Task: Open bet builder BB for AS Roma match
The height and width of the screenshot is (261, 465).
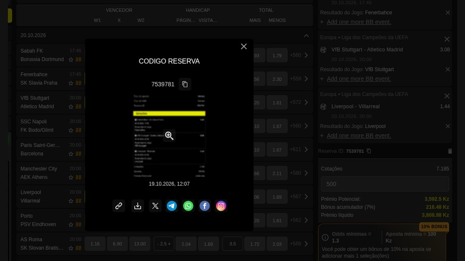Action: pos(78,248)
